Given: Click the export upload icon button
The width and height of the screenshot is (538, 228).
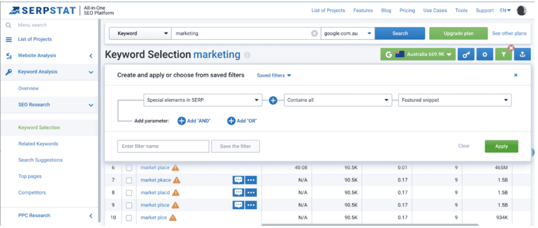Looking at the screenshot, I should tap(522, 55).
